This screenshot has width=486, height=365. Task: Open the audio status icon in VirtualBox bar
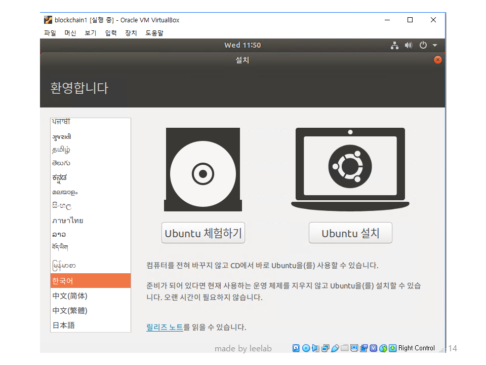pos(315,348)
